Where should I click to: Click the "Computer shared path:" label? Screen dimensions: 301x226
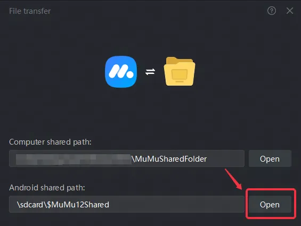tap(50, 142)
